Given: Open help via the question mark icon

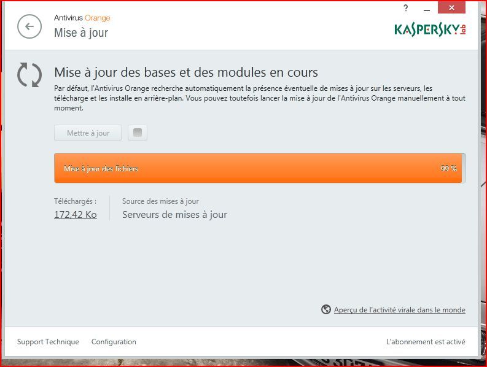Looking at the screenshot, I should [405, 8].
